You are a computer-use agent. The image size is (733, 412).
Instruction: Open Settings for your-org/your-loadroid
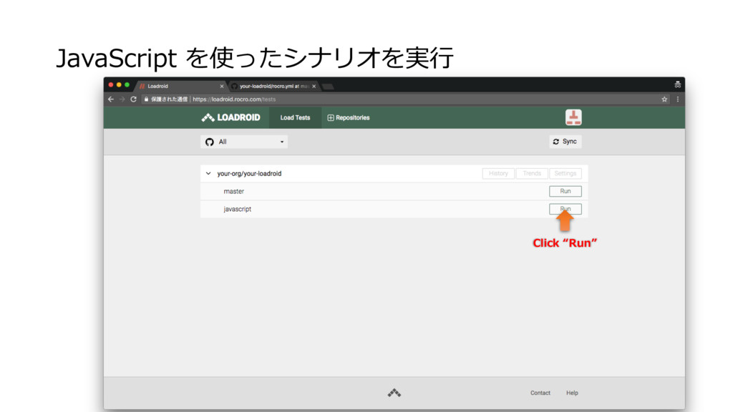coord(565,173)
